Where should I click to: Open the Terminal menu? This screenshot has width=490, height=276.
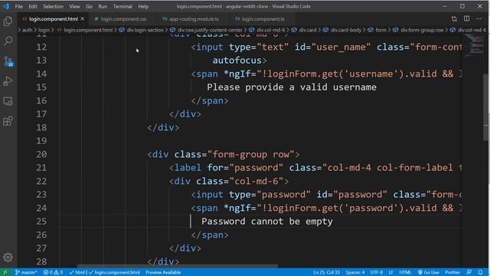tap(122, 7)
